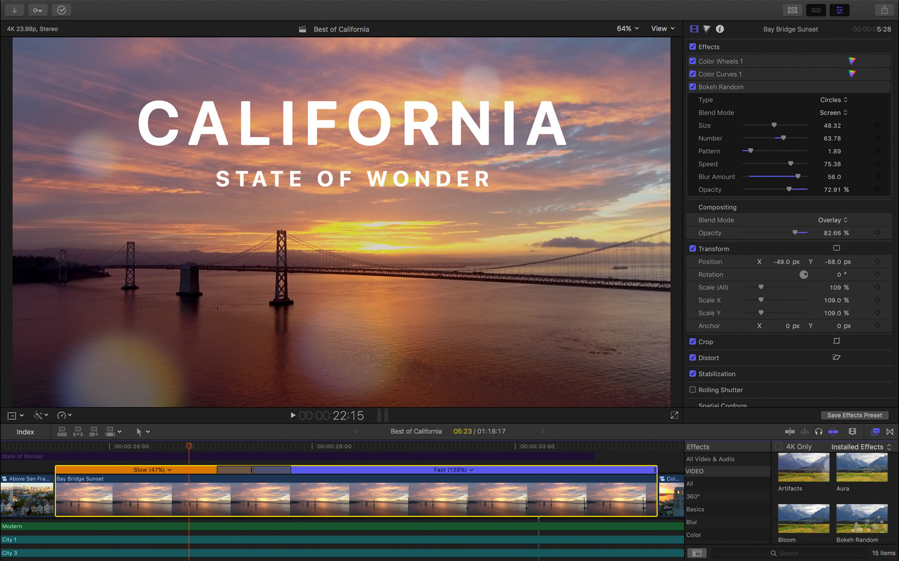The height and width of the screenshot is (561, 899).
Task: Open the Compositing Blend Mode Overlay dropdown
Action: (x=832, y=220)
